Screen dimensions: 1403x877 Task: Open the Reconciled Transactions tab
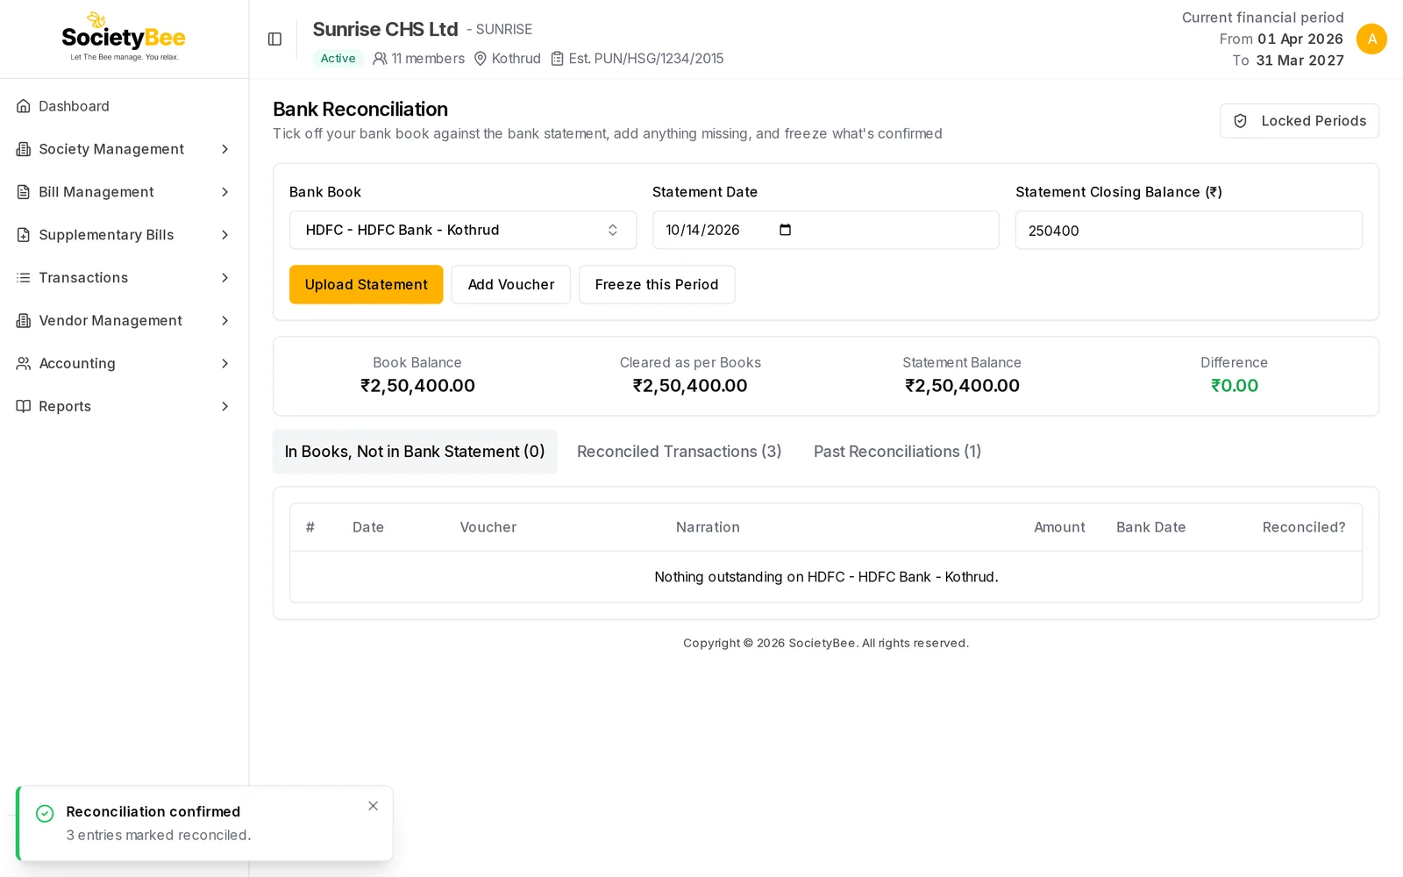(680, 452)
